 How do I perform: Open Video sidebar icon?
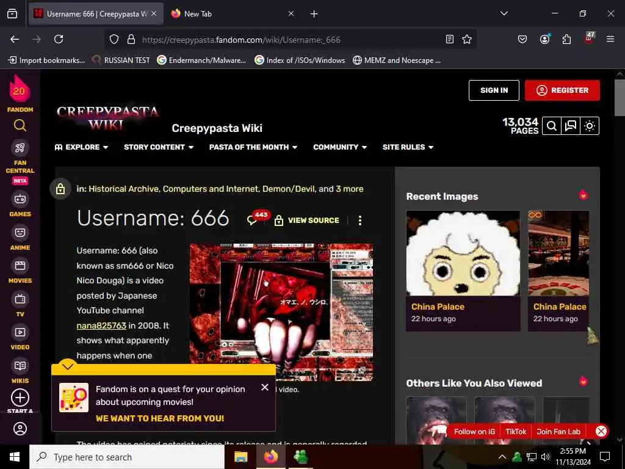point(20,332)
